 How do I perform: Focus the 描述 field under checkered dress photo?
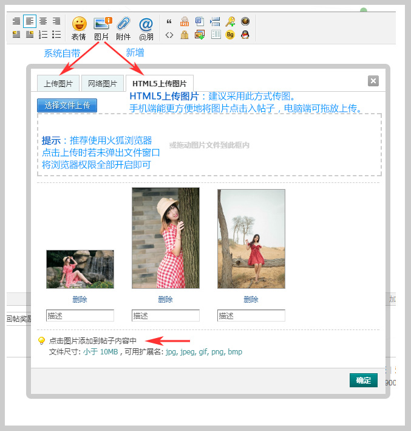click(x=166, y=315)
